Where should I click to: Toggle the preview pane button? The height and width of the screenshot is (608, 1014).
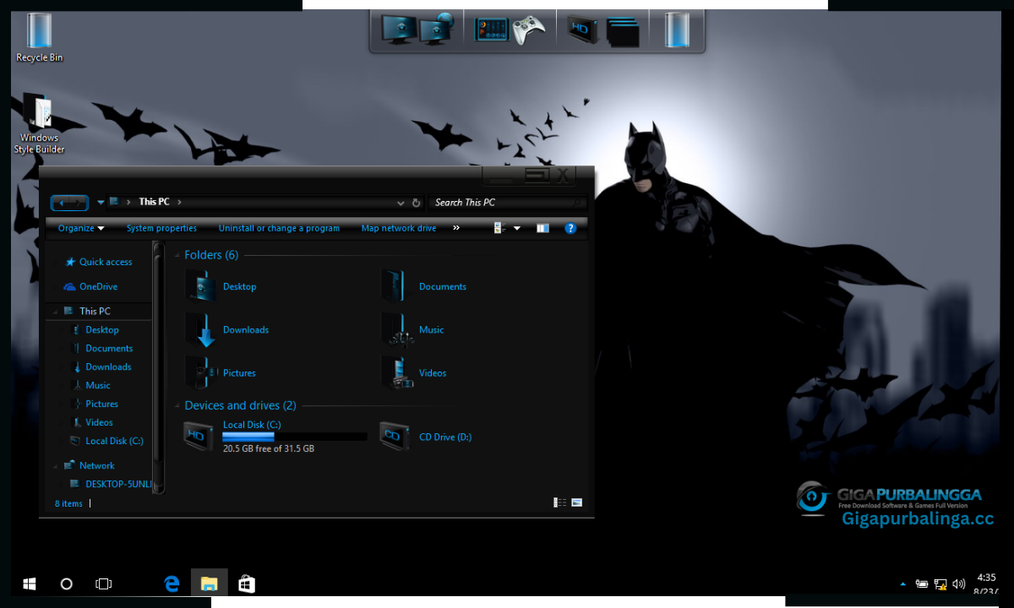click(542, 228)
